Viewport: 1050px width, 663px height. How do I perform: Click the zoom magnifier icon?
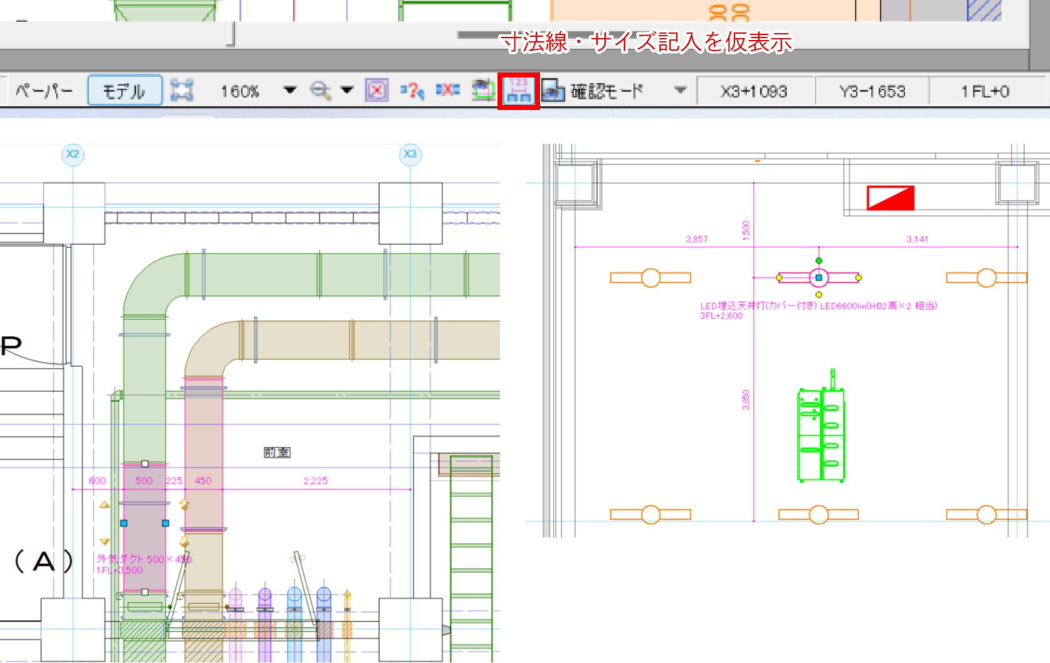click(x=320, y=91)
